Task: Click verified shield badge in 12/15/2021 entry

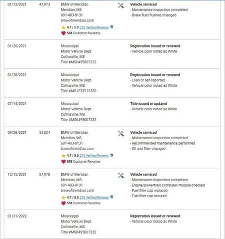Action: (x=112, y=197)
